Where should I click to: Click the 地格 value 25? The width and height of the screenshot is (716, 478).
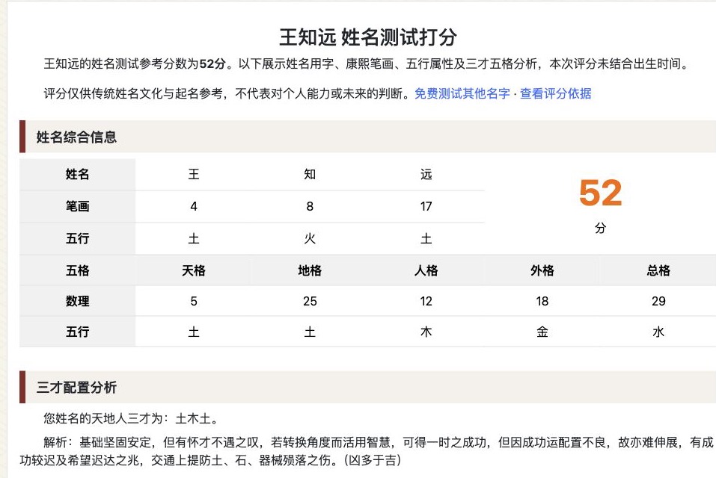coord(310,301)
